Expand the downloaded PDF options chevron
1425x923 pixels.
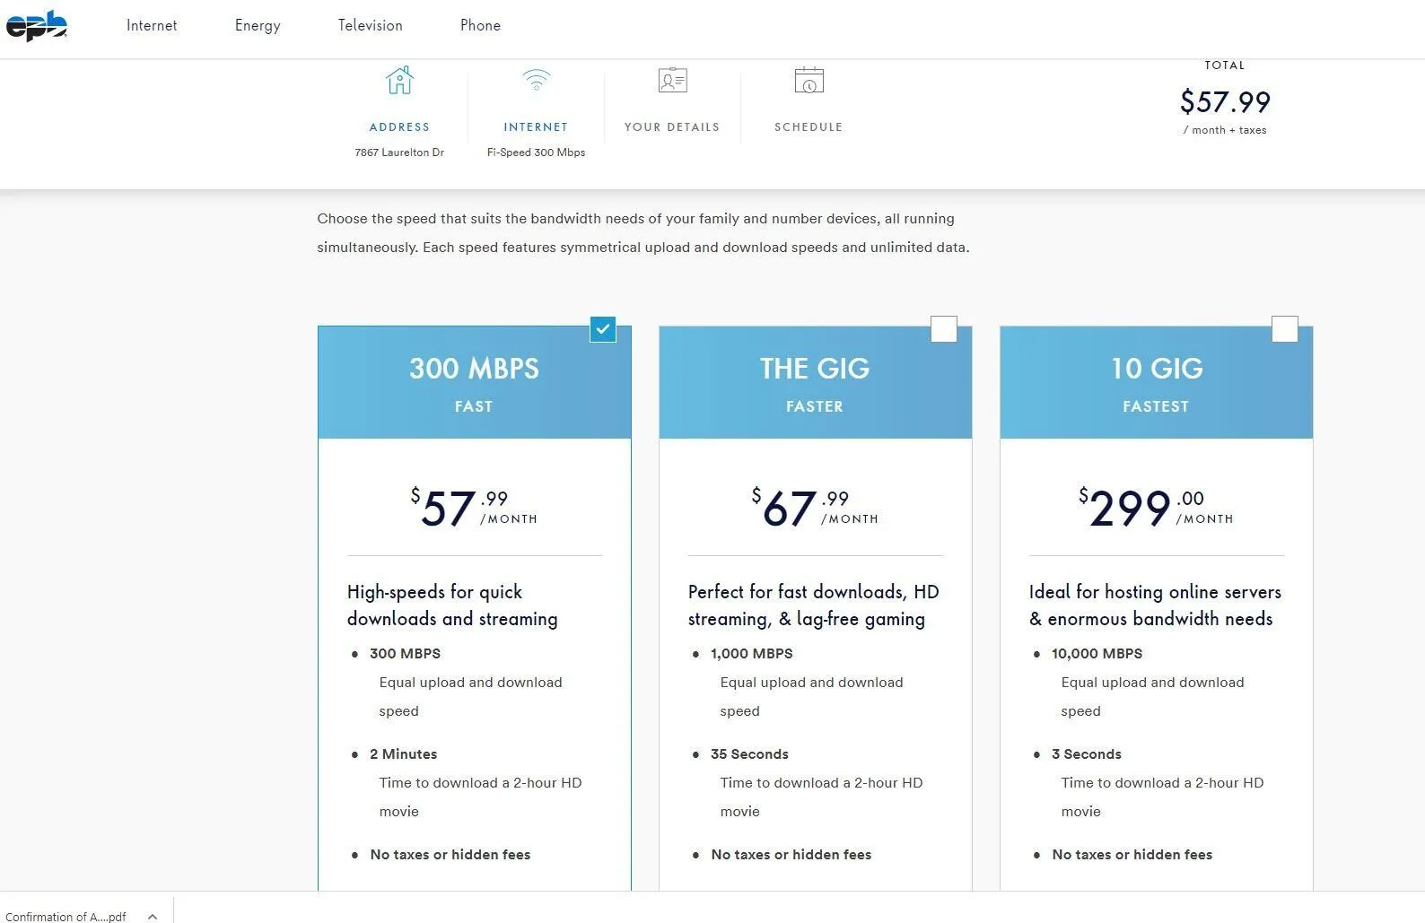(x=153, y=916)
